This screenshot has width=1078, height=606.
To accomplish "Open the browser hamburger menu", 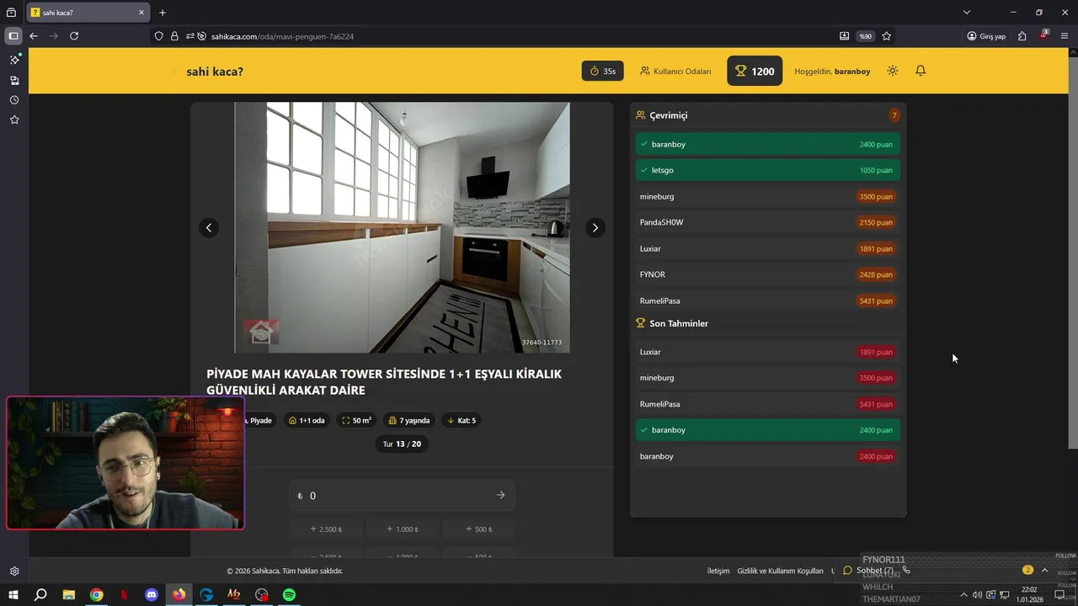I will click(1065, 36).
